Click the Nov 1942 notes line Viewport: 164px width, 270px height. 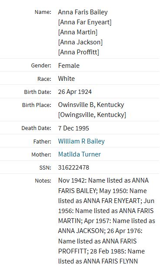(104, 180)
